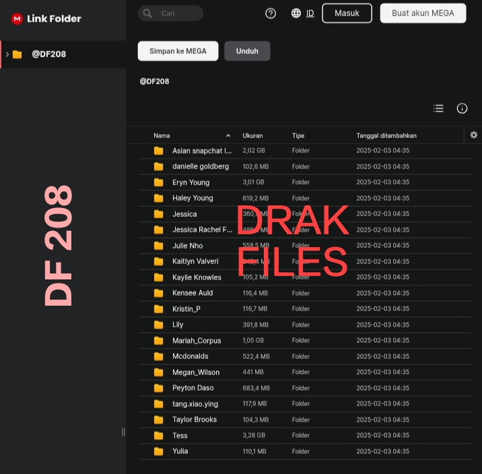Screen dimensions: 482x474
Task: Click the folder icon in the 1,05 GB row
Action: (159, 341)
